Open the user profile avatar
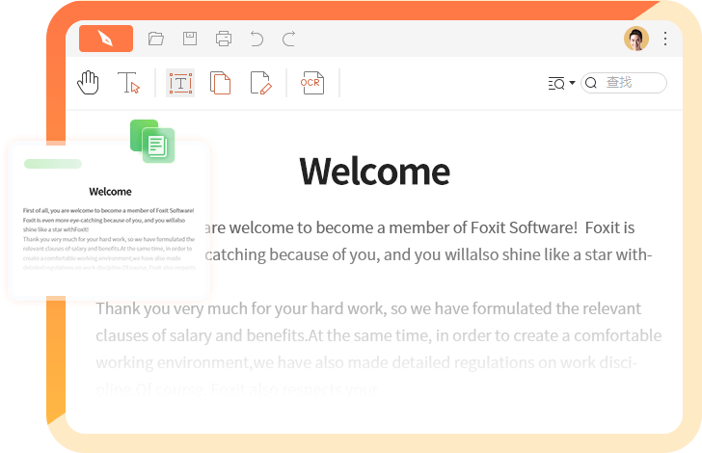Image resolution: width=702 pixels, height=453 pixels. point(636,39)
